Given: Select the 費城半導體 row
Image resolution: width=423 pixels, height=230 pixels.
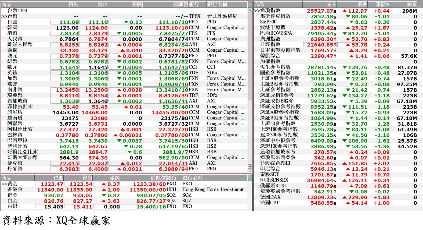Looking at the screenshot, I should click(x=338, y=27).
